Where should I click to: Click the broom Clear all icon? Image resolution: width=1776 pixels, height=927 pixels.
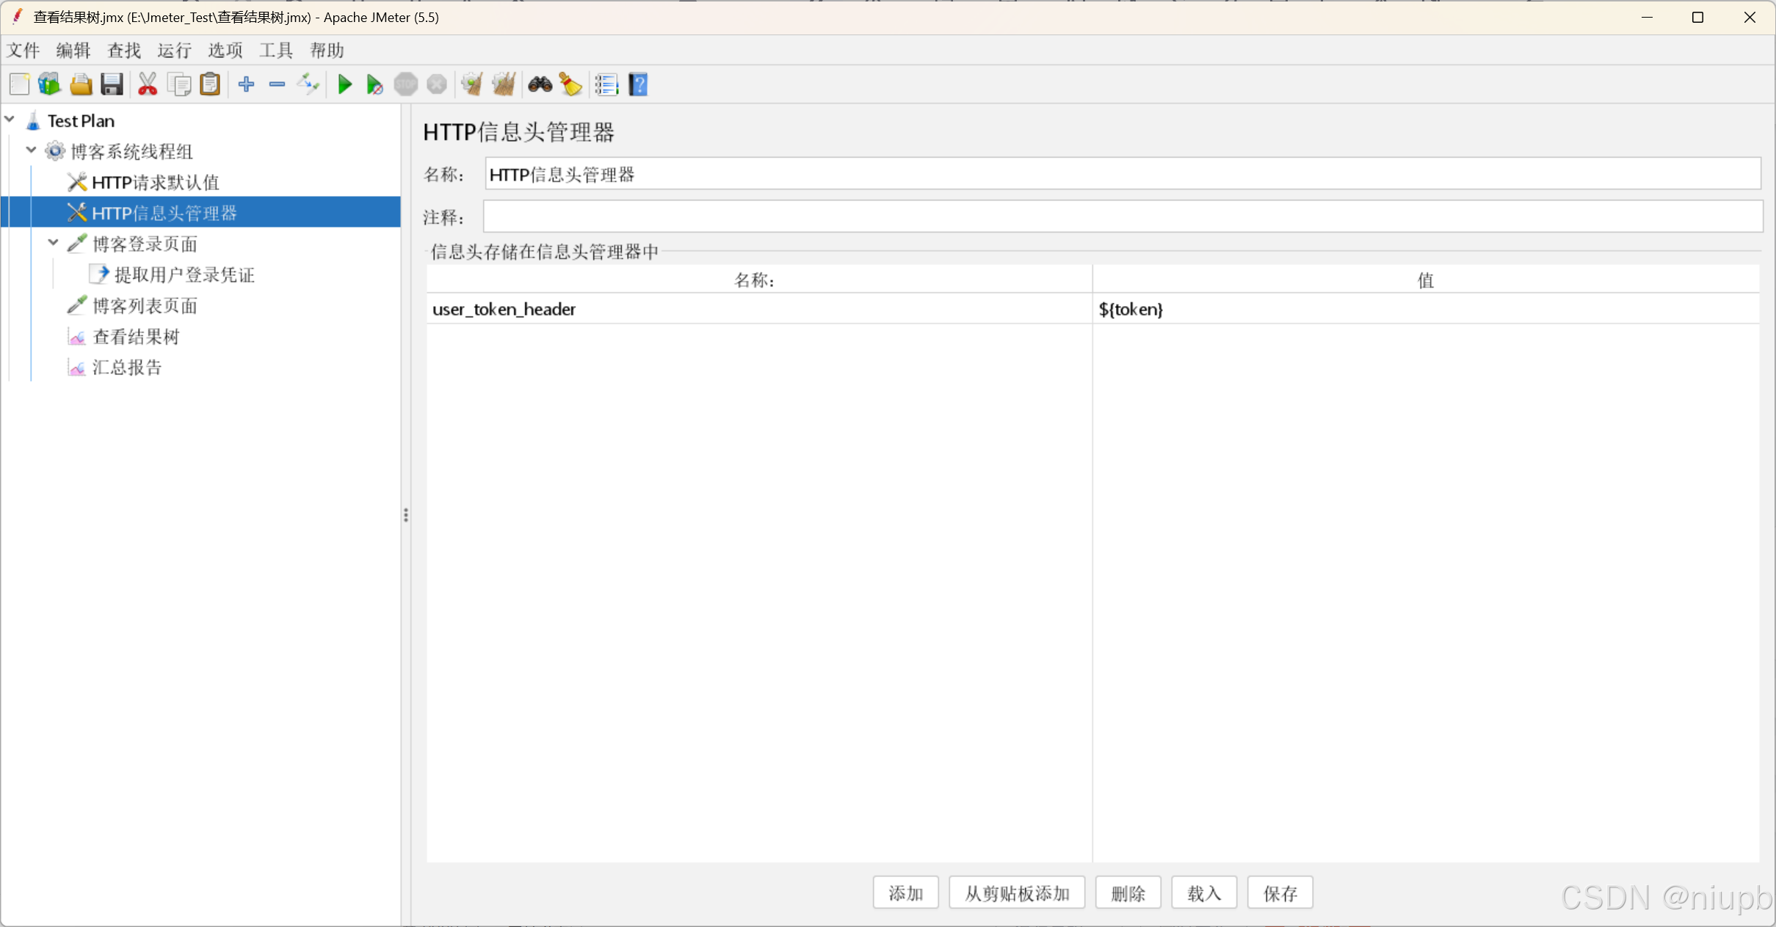[504, 84]
